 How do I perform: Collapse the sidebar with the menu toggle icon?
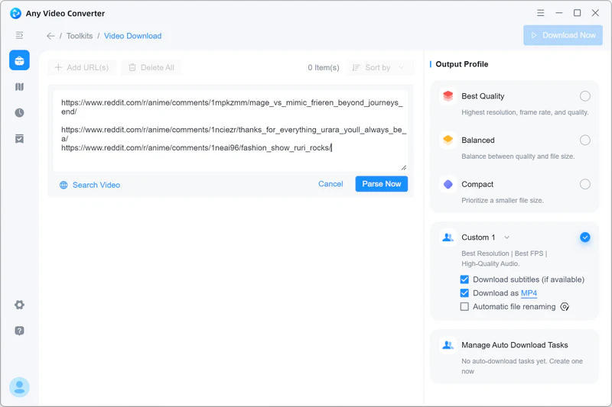[x=19, y=35]
